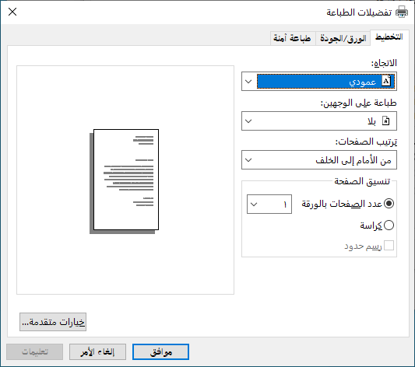Click the portrait page icon in orientation box
Screen dimensions: 415x367
pyautogui.click(x=386, y=81)
